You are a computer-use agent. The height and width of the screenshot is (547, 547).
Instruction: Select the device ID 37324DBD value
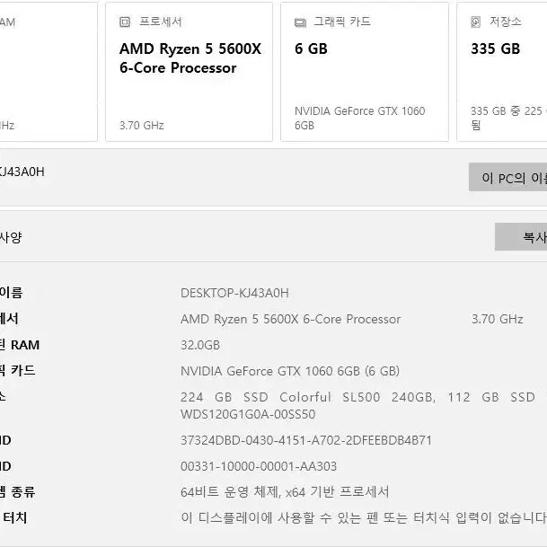point(306,440)
